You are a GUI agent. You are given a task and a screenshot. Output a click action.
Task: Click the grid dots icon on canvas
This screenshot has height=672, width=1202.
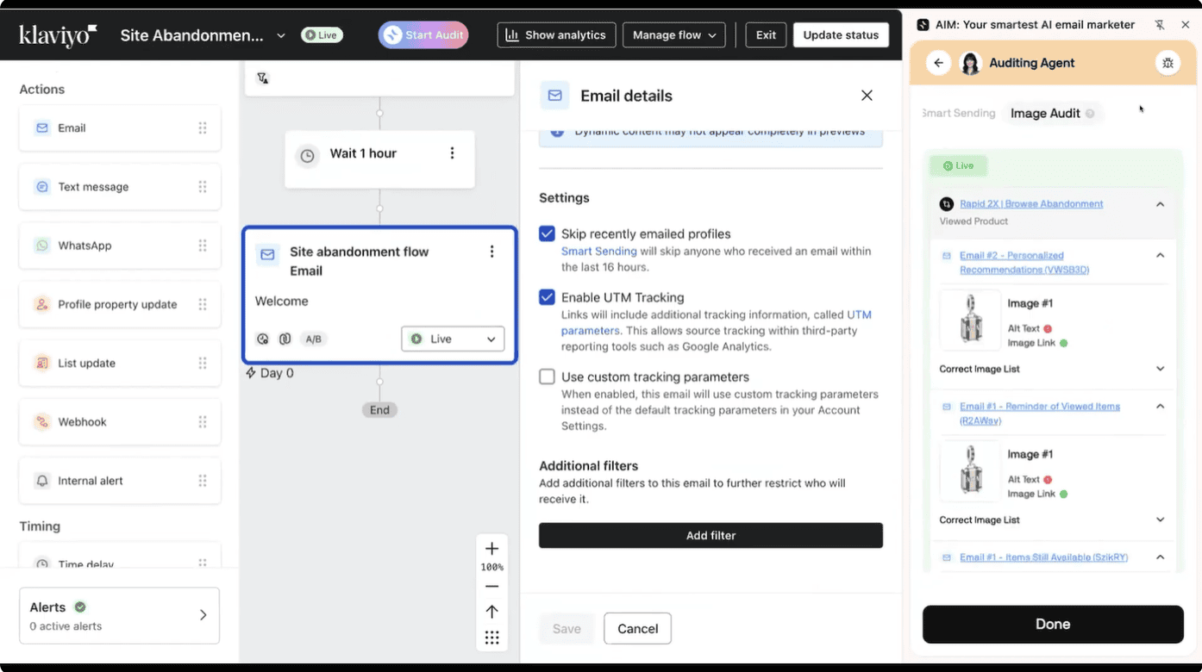[491, 638]
